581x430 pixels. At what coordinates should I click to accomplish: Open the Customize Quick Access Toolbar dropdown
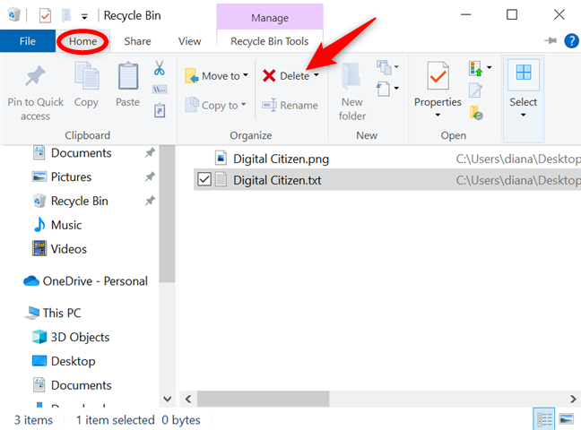pos(84,17)
